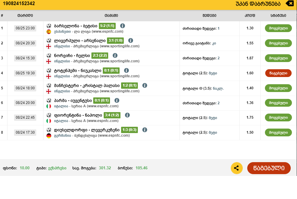Click green მოგებული status on row 1
This screenshot has width=297, height=199.
click(x=278, y=28)
